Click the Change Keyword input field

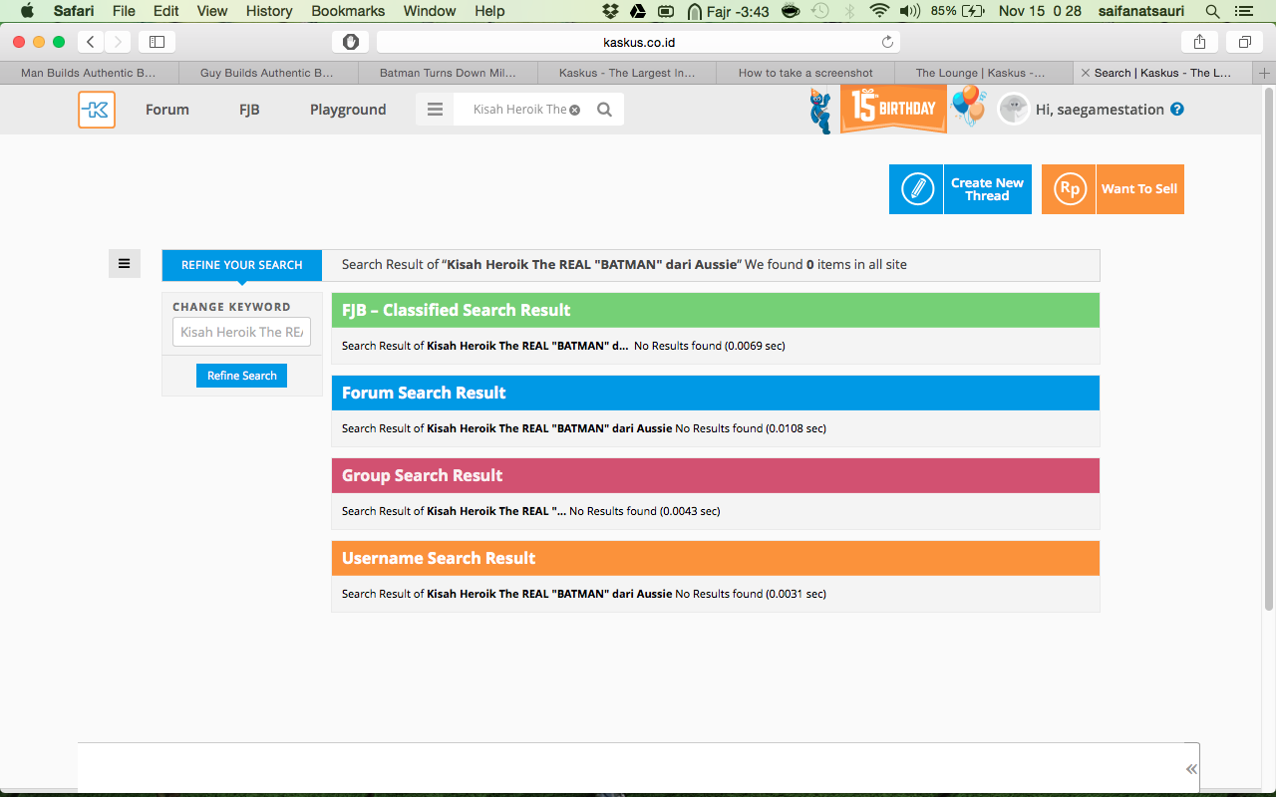[241, 332]
